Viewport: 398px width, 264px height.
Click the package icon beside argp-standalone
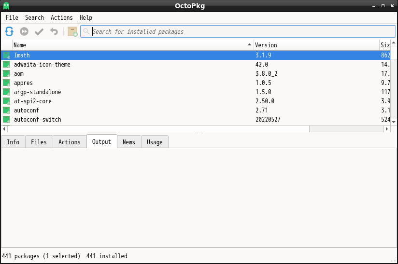[6, 92]
